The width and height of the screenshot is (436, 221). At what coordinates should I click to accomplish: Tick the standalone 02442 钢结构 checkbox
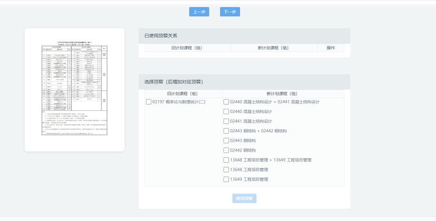(x=226, y=150)
